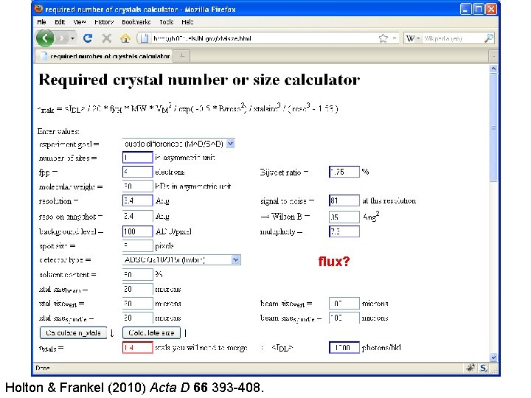
Task: Click the photons/hkl IDL field
Action: coord(344,348)
